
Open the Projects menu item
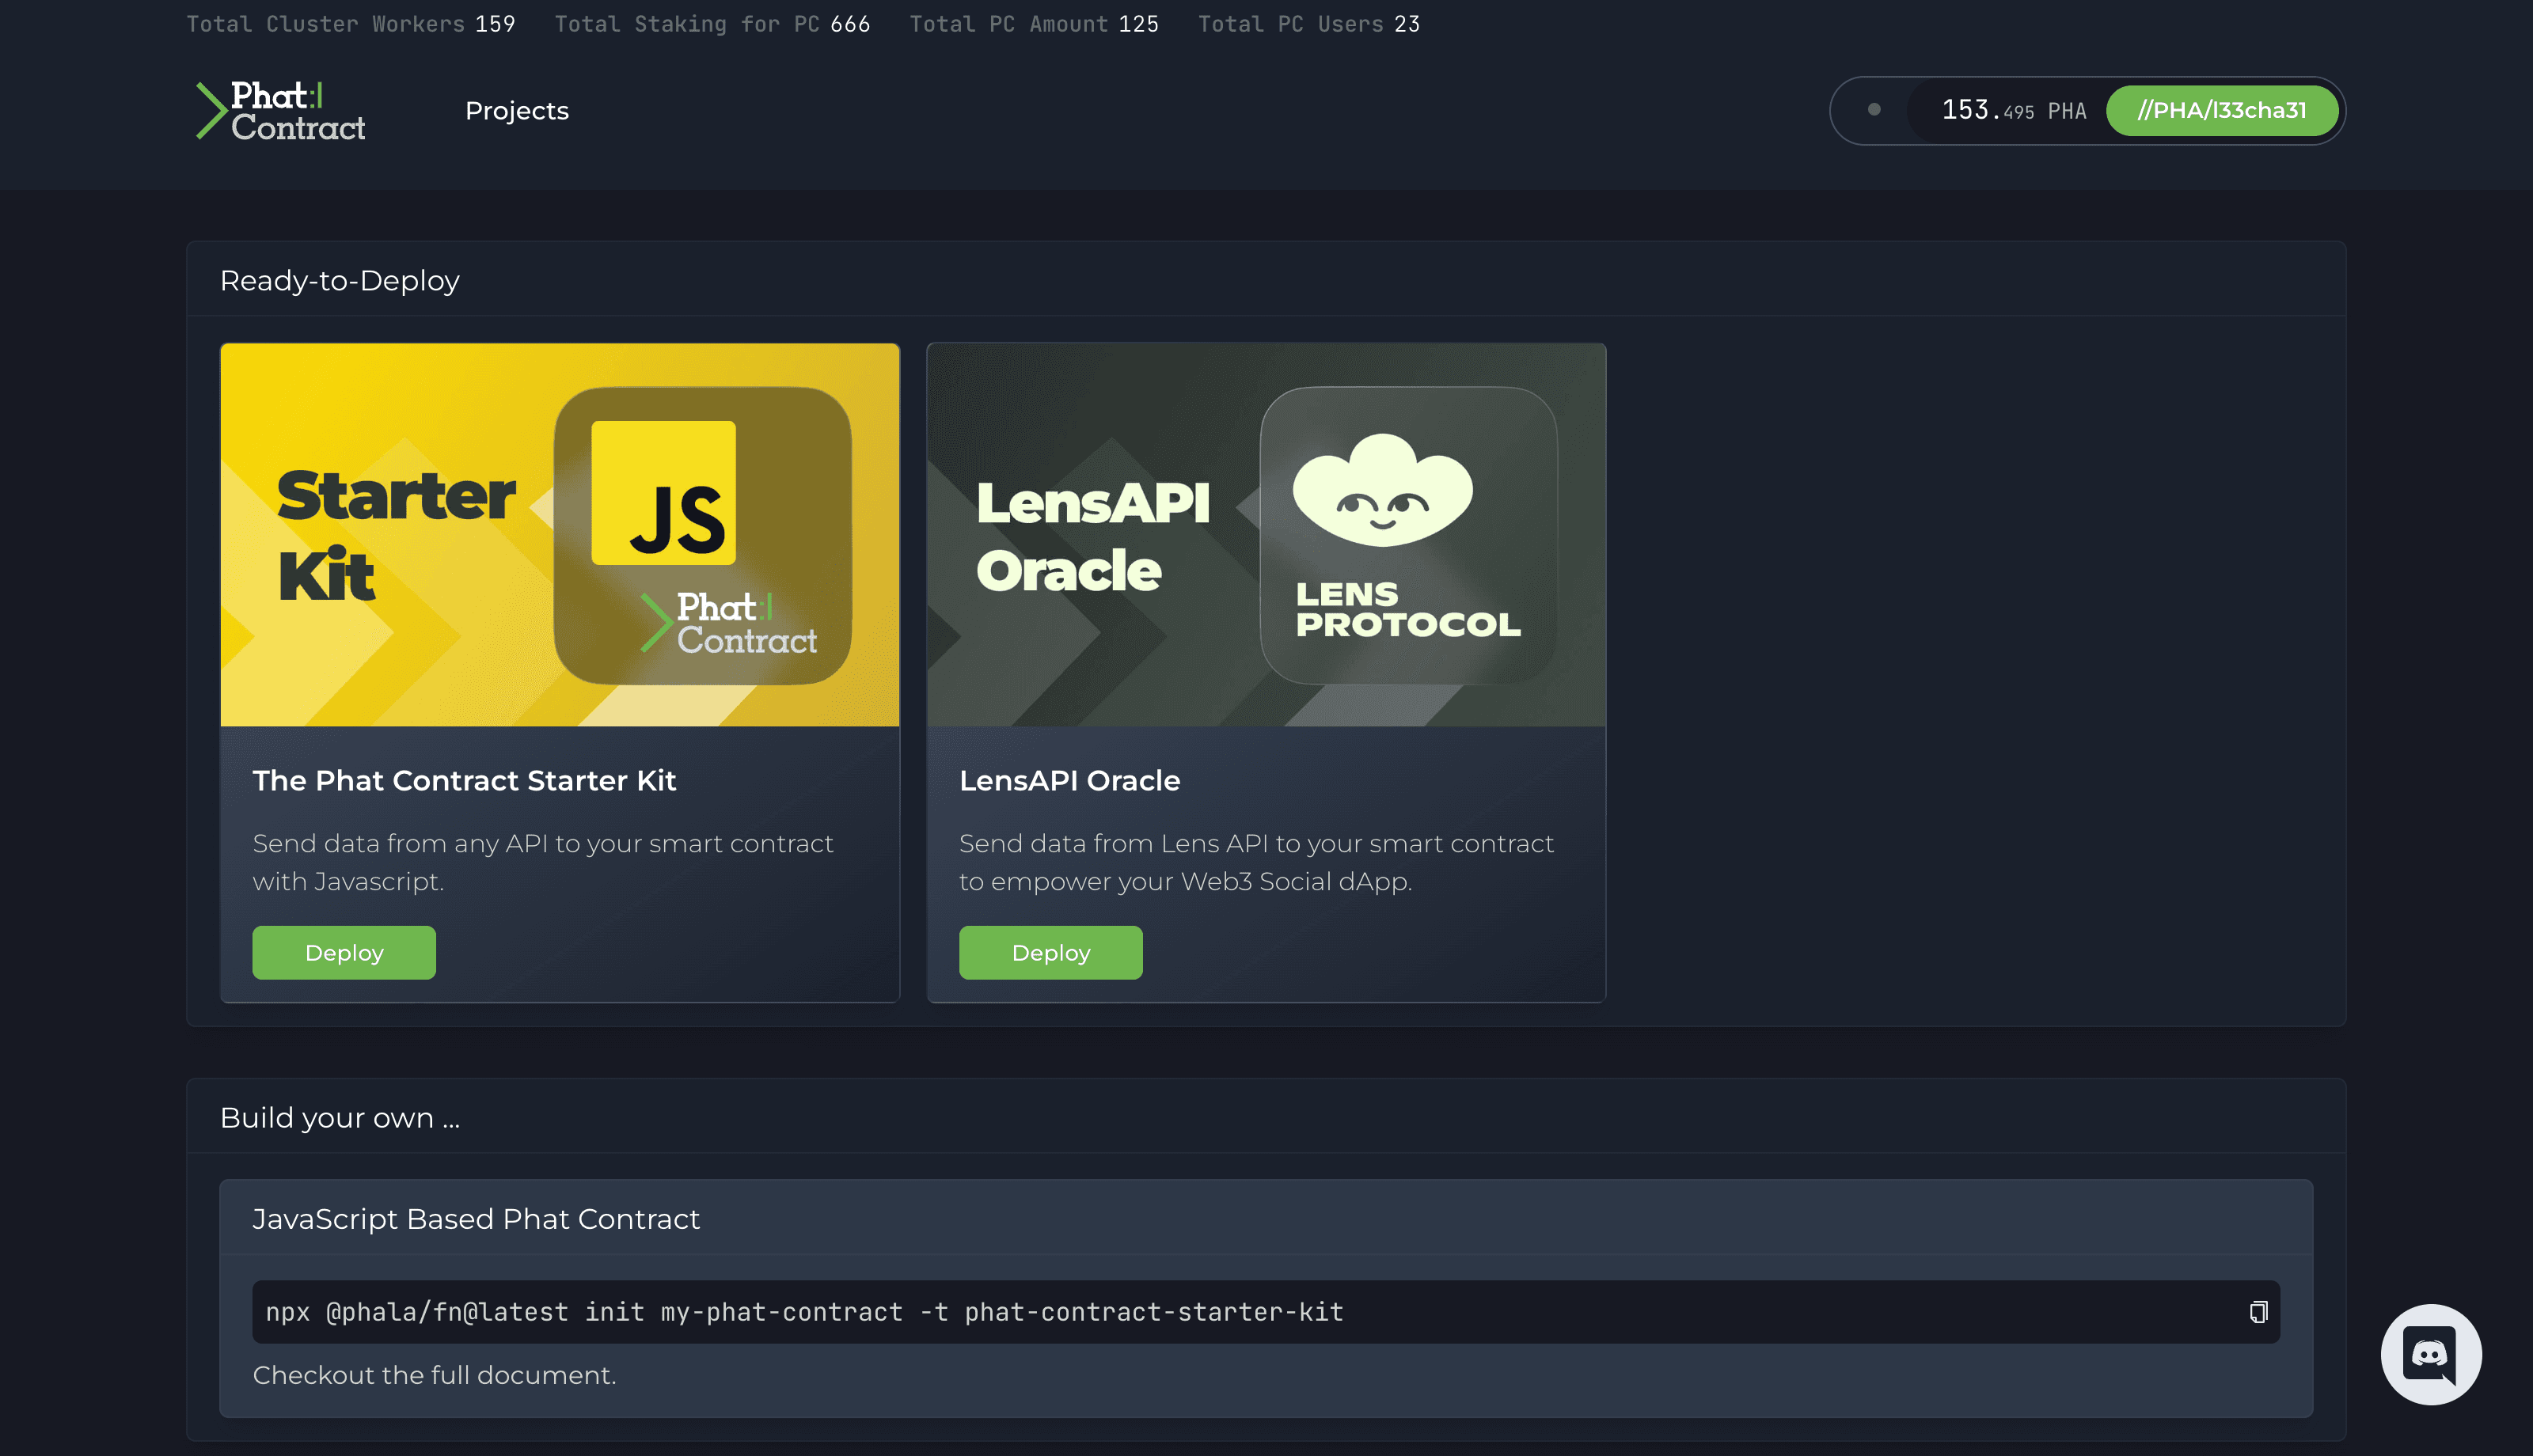click(516, 111)
